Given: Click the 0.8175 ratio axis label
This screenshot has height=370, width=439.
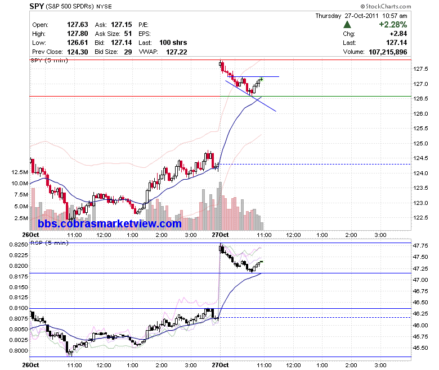Looking at the screenshot, I should (19, 276).
